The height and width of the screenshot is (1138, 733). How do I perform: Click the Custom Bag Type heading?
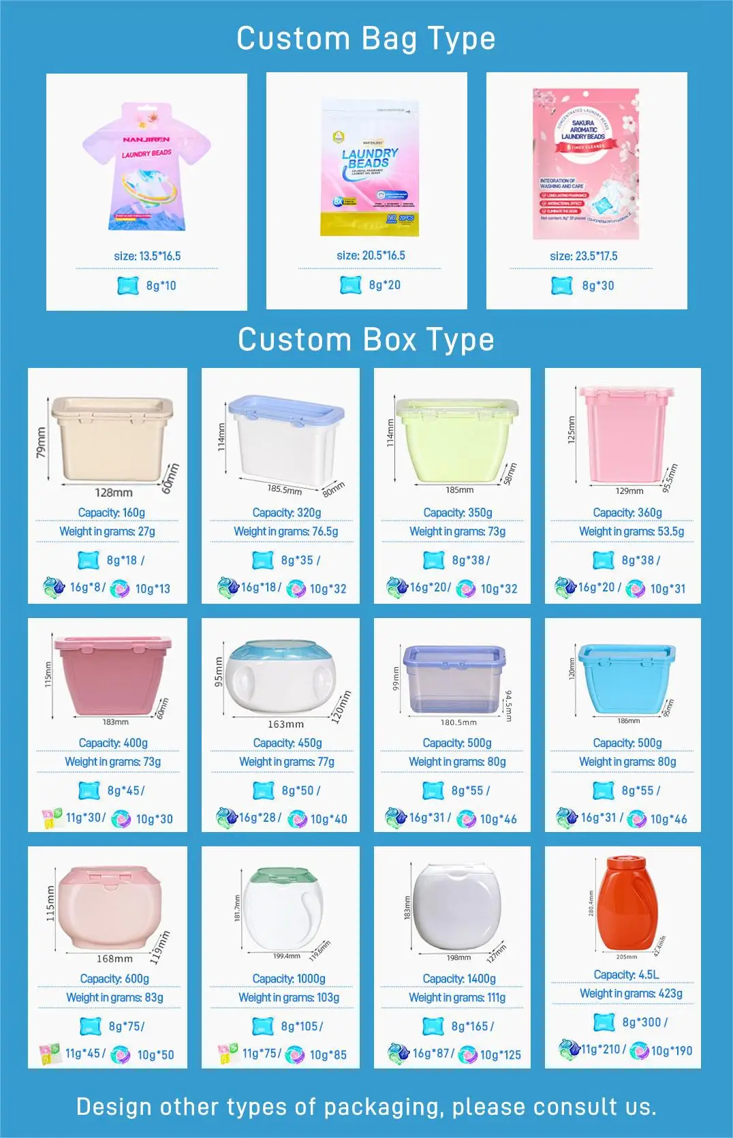coord(366,39)
